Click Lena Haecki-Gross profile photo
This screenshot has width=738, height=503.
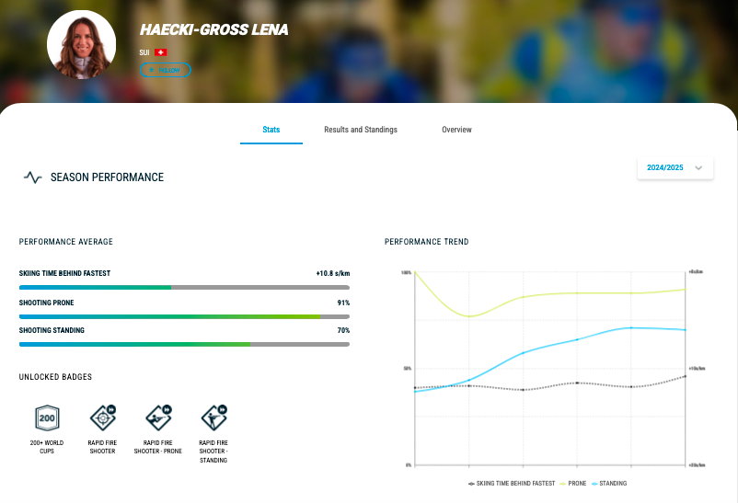coord(81,45)
